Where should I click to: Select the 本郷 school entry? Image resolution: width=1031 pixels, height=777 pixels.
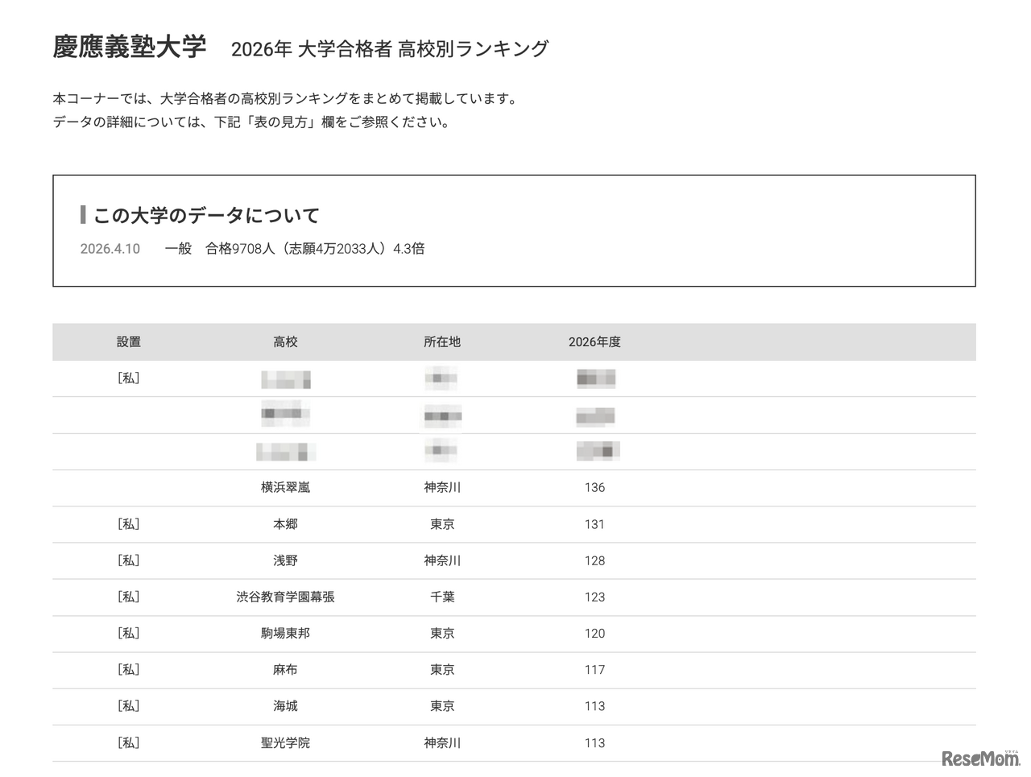pos(286,524)
